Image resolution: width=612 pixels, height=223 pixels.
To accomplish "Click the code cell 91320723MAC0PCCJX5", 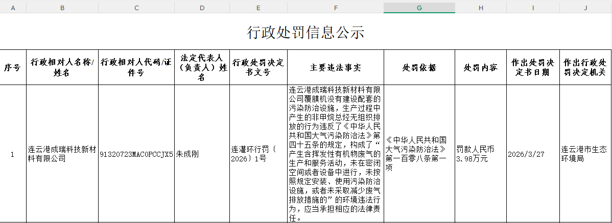I will [x=136, y=154].
